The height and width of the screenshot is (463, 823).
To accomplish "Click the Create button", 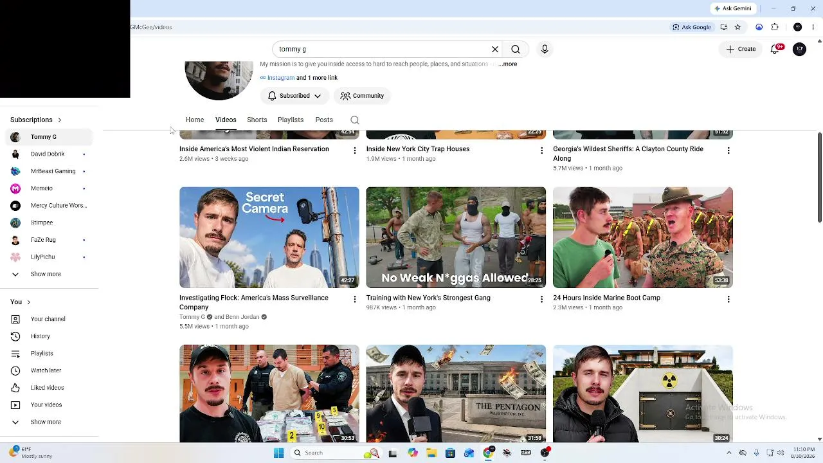I will (741, 49).
